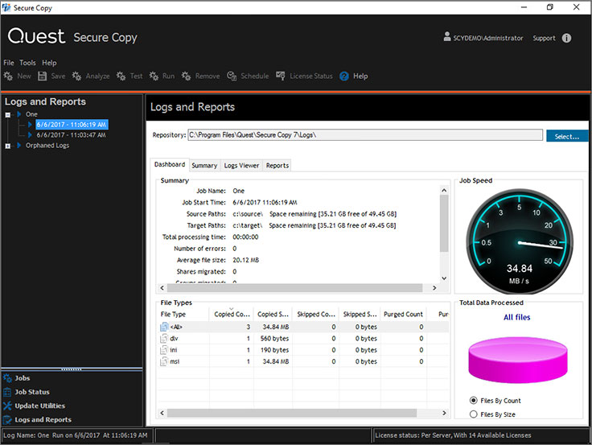
Task: Click the Summary vertical scrollbar thumb
Action: (444, 223)
